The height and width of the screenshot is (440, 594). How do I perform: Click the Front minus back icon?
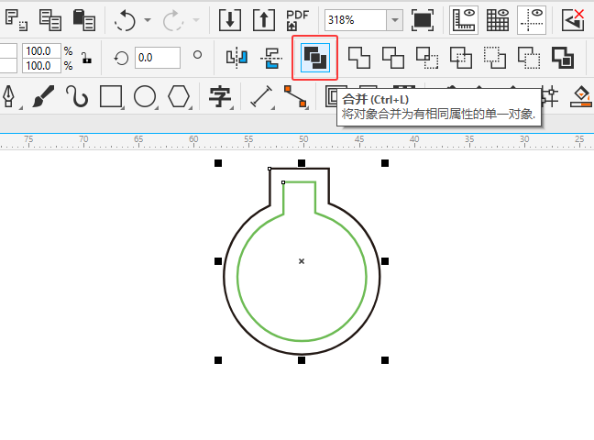click(495, 58)
